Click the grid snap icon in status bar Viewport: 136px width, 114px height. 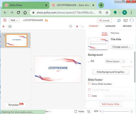[x=89, y=111]
